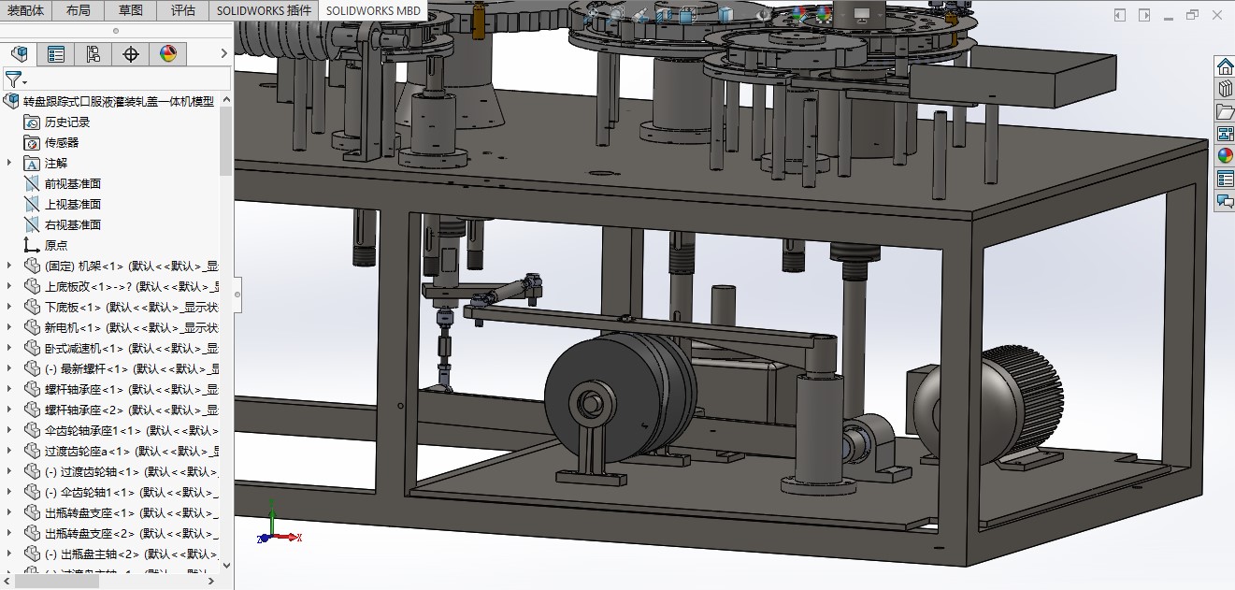Select the 原点 origin item

(x=56, y=246)
